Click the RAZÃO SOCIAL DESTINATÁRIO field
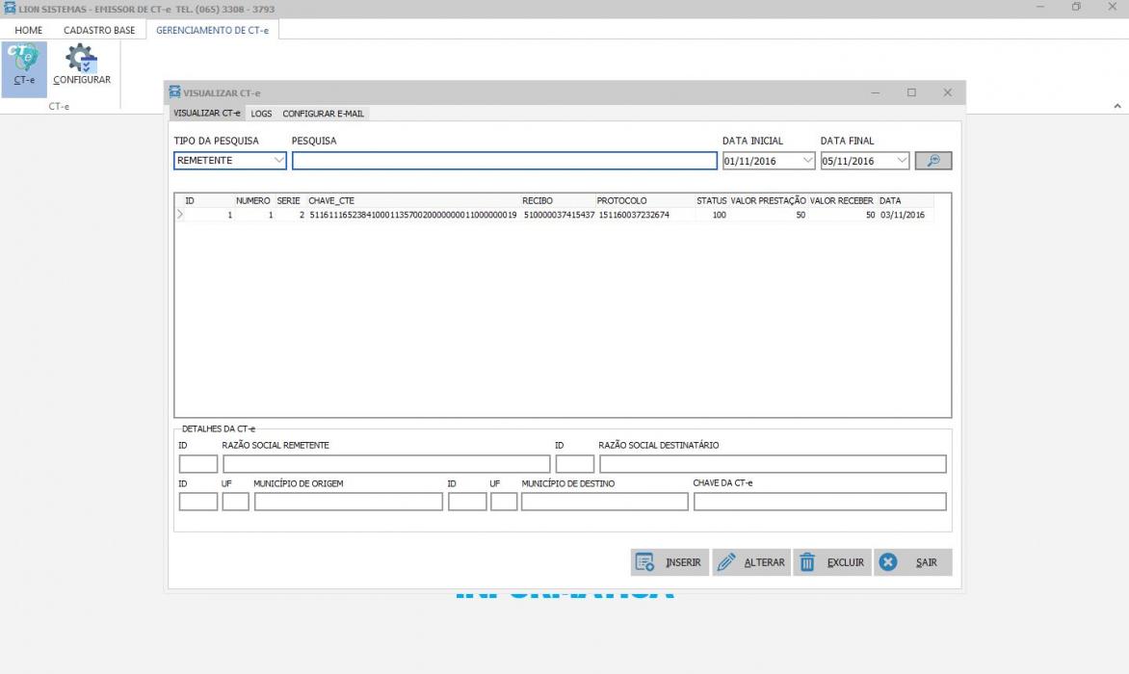 click(773, 464)
